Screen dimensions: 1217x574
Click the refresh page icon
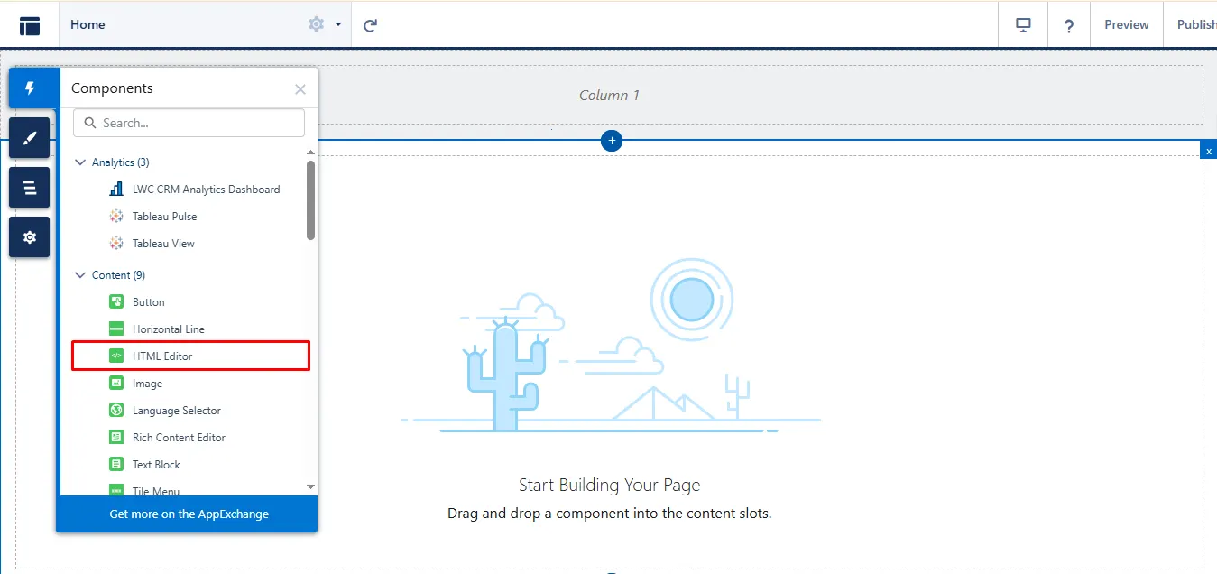370,25
